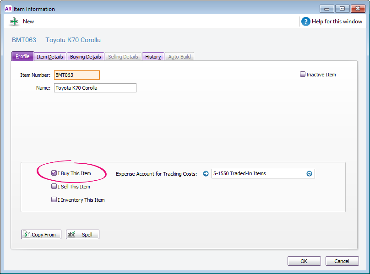
Task: Tick the I Inventory This Item checkbox
Action: (54, 200)
